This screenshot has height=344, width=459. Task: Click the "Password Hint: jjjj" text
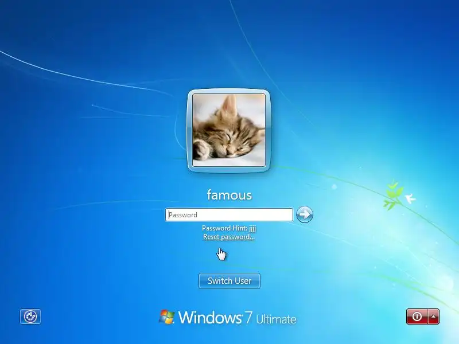click(229, 228)
